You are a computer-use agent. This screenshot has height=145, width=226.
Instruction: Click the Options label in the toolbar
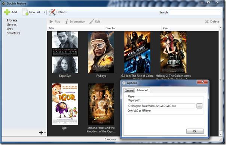point(61,12)
